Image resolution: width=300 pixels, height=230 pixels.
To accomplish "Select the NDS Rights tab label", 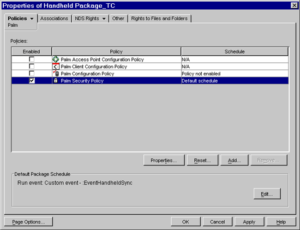I will pos(87,19).
